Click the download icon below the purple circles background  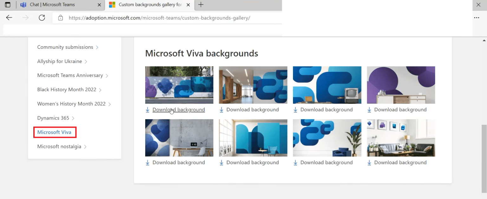(x=369, y=109)
